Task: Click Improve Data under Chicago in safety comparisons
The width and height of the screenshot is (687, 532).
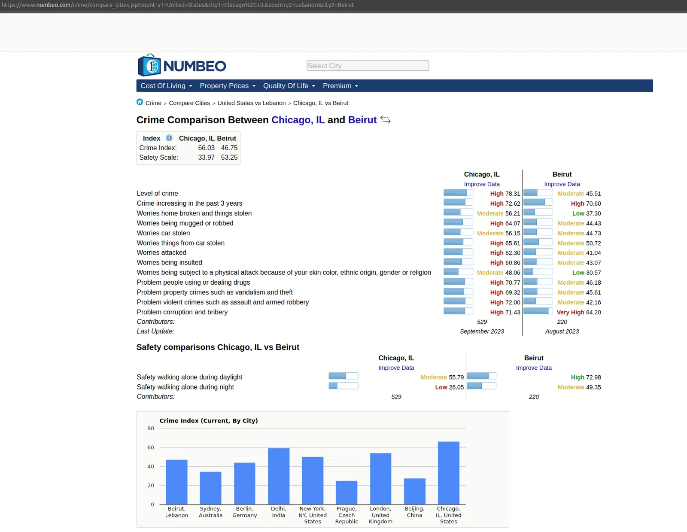Action: point(396,368)
